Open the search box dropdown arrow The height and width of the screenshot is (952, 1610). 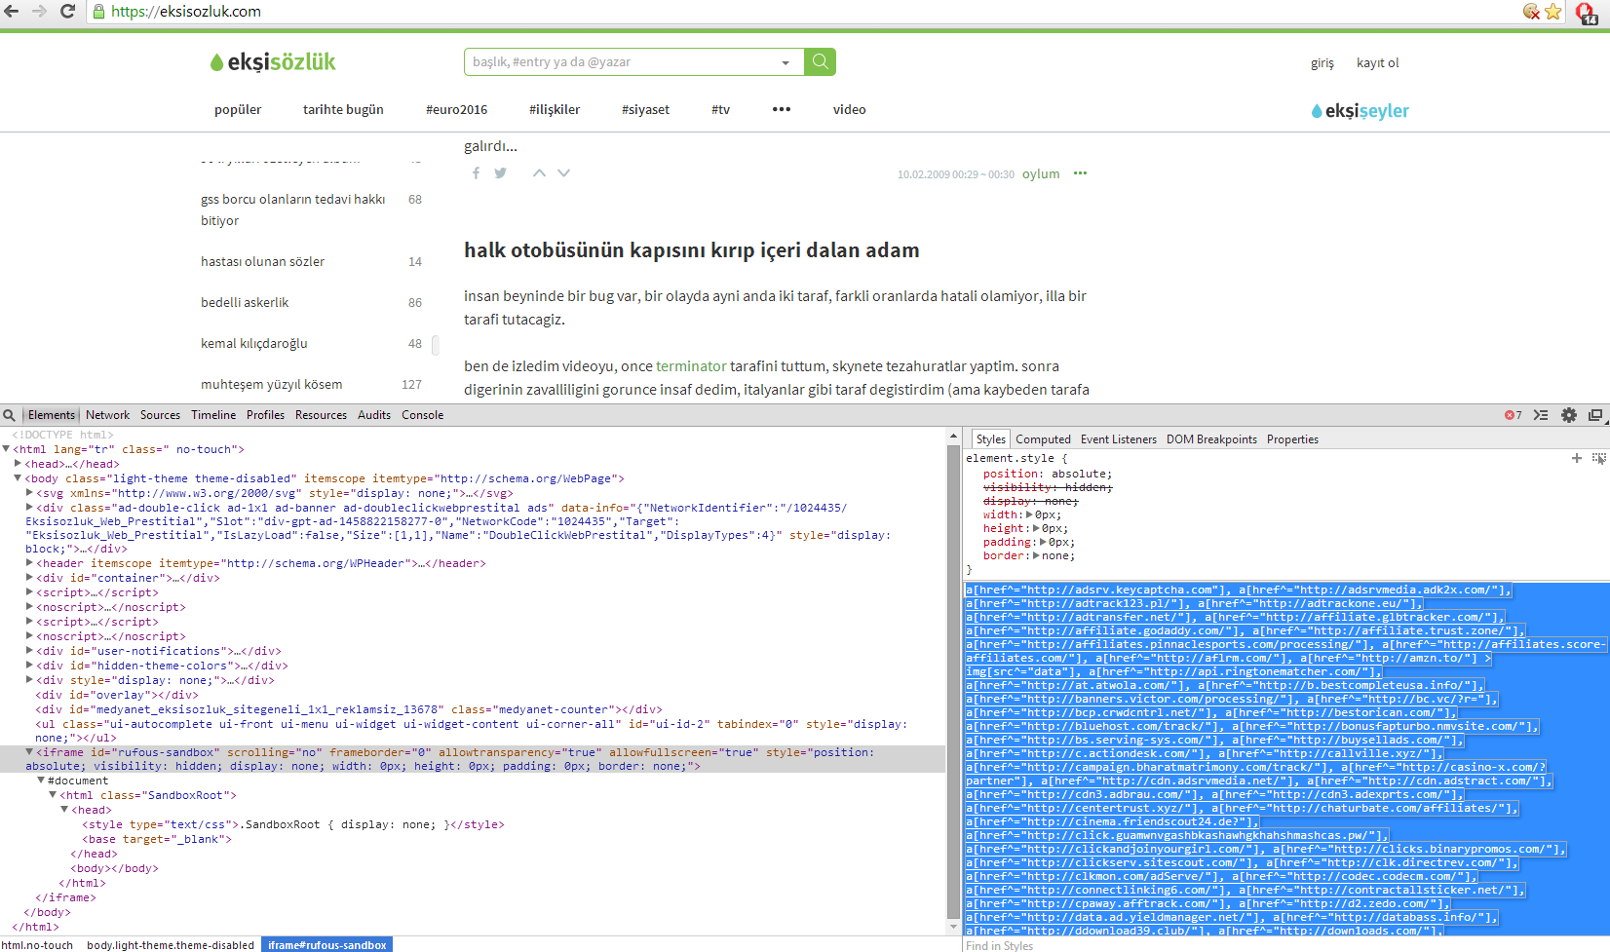click(x=786, y=62)
